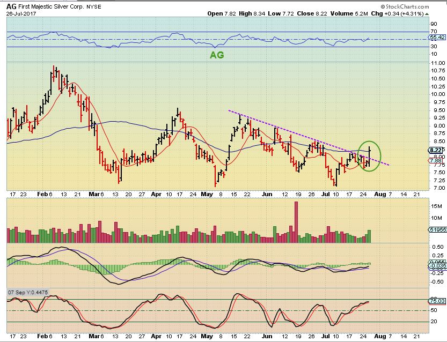Click the 10 label on the RSI axis
The width and height of the screenshot is (447, 342).
pyautogui.click(x=434, y=54)
